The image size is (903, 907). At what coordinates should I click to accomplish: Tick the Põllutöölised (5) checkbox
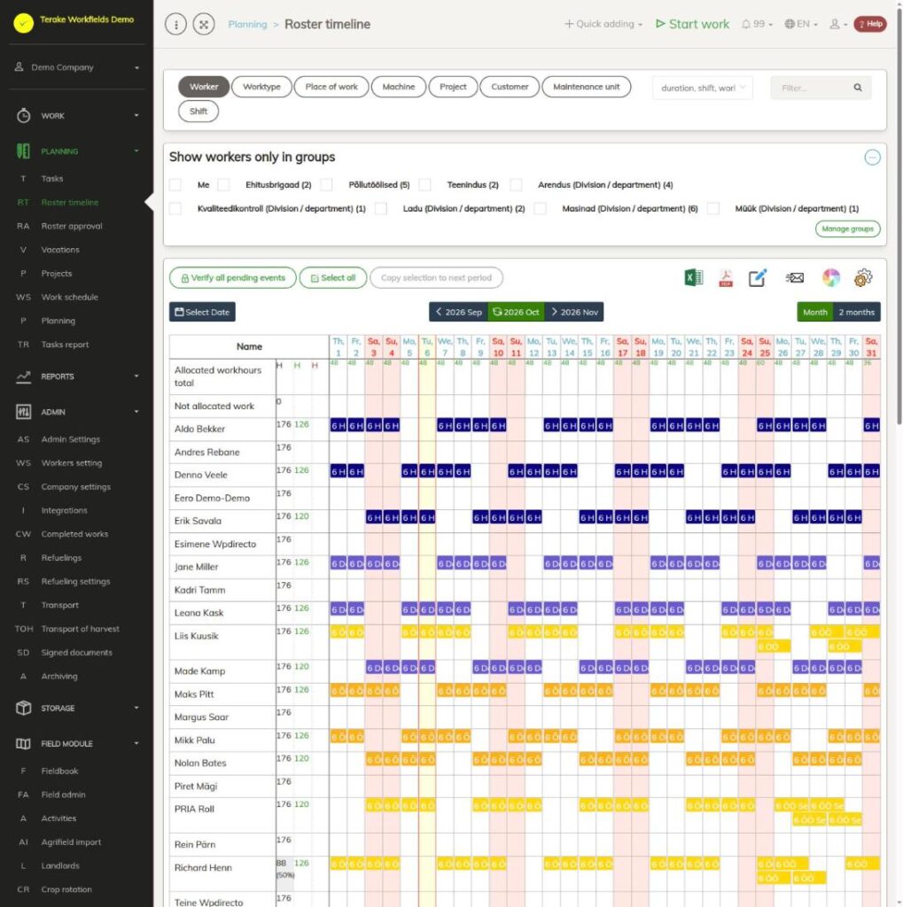[x=326, y=185]
